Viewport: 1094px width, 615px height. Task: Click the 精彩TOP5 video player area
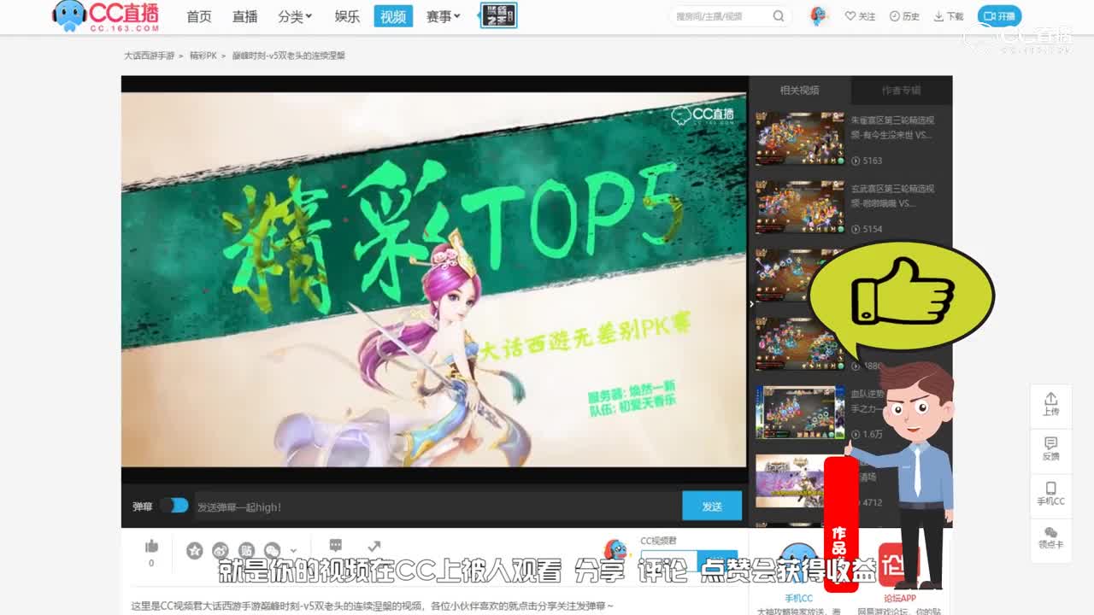434,278
